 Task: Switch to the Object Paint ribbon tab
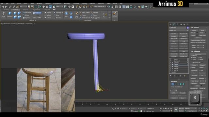(36, 10)
